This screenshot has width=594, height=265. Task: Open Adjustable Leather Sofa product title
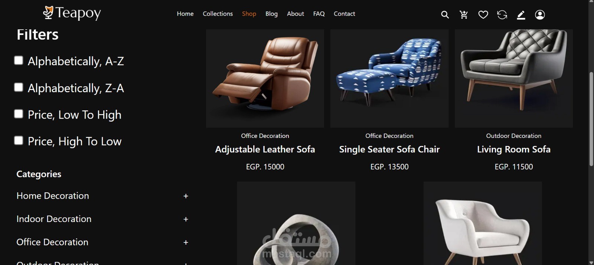(x=265, y=149)
